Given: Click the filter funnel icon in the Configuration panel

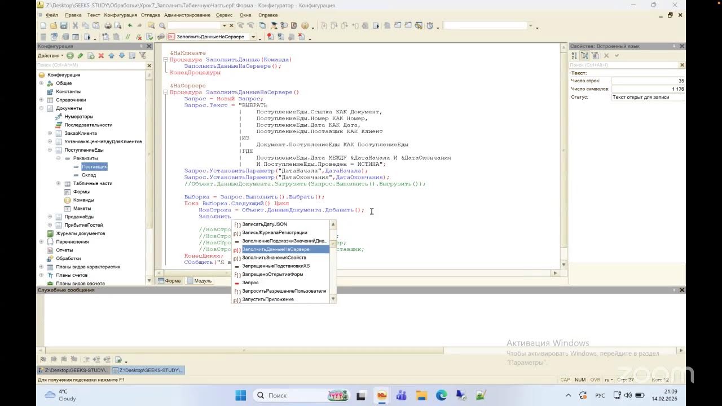Looking at the screenshot, I should pyautogui.click(x=142, y=55).
